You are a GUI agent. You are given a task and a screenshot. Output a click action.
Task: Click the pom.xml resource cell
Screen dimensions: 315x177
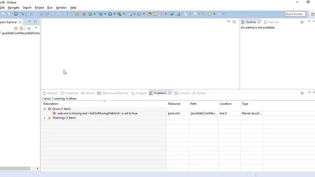tap(174, 114)
